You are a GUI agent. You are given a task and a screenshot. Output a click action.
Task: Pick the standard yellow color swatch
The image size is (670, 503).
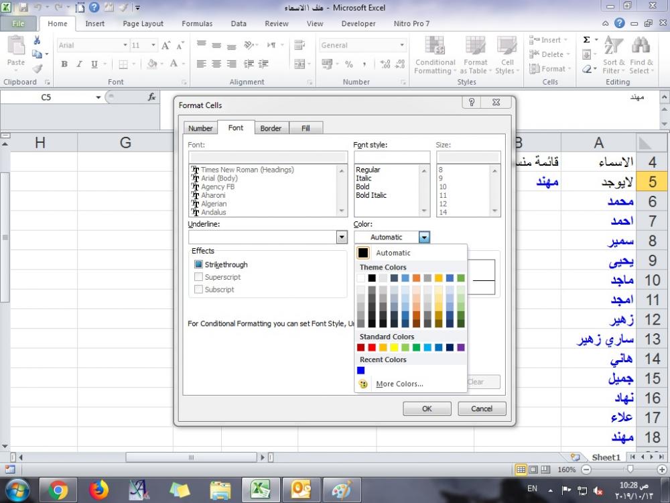click(x=394, y=347)
